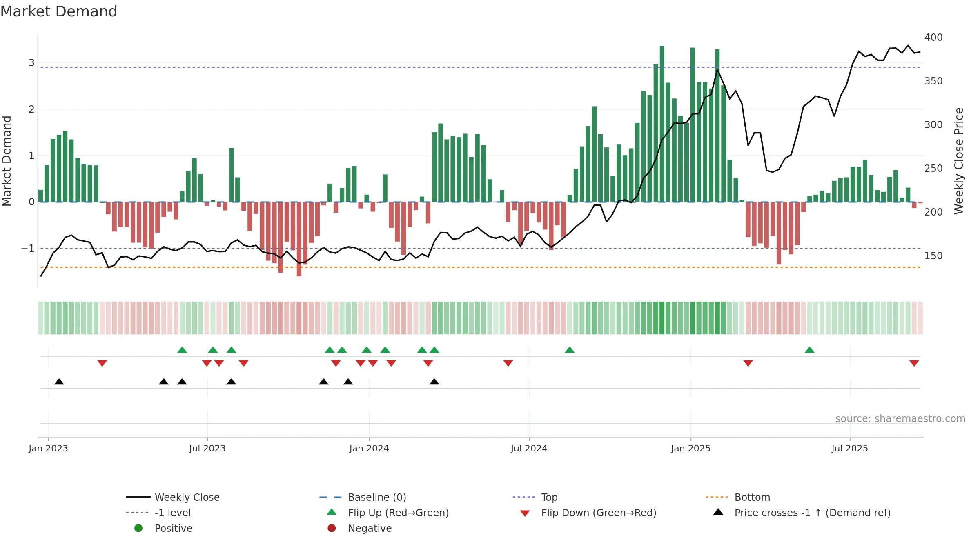The width and height of the screenshot is (980, 551).
Task: Click the source: sharemaestro.com text
Action: 900,418
